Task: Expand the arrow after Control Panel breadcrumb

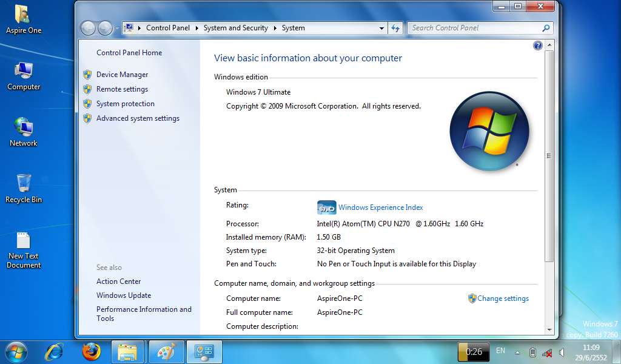Action: 197,28
